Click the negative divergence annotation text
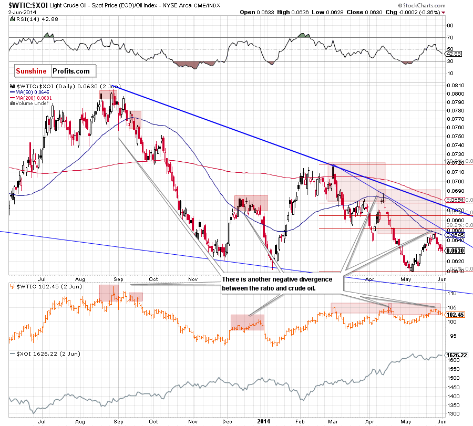Image resolution: width=473 pixels, height=426 pixels. click(x=277, y=284)
